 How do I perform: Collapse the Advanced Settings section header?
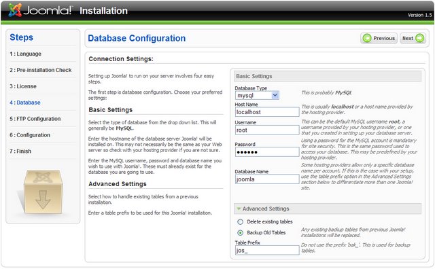328,209
